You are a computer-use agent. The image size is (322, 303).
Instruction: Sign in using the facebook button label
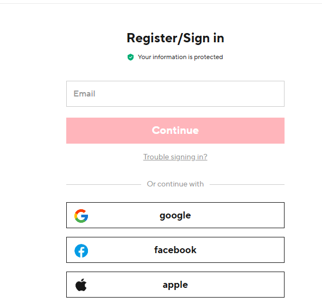175,250
